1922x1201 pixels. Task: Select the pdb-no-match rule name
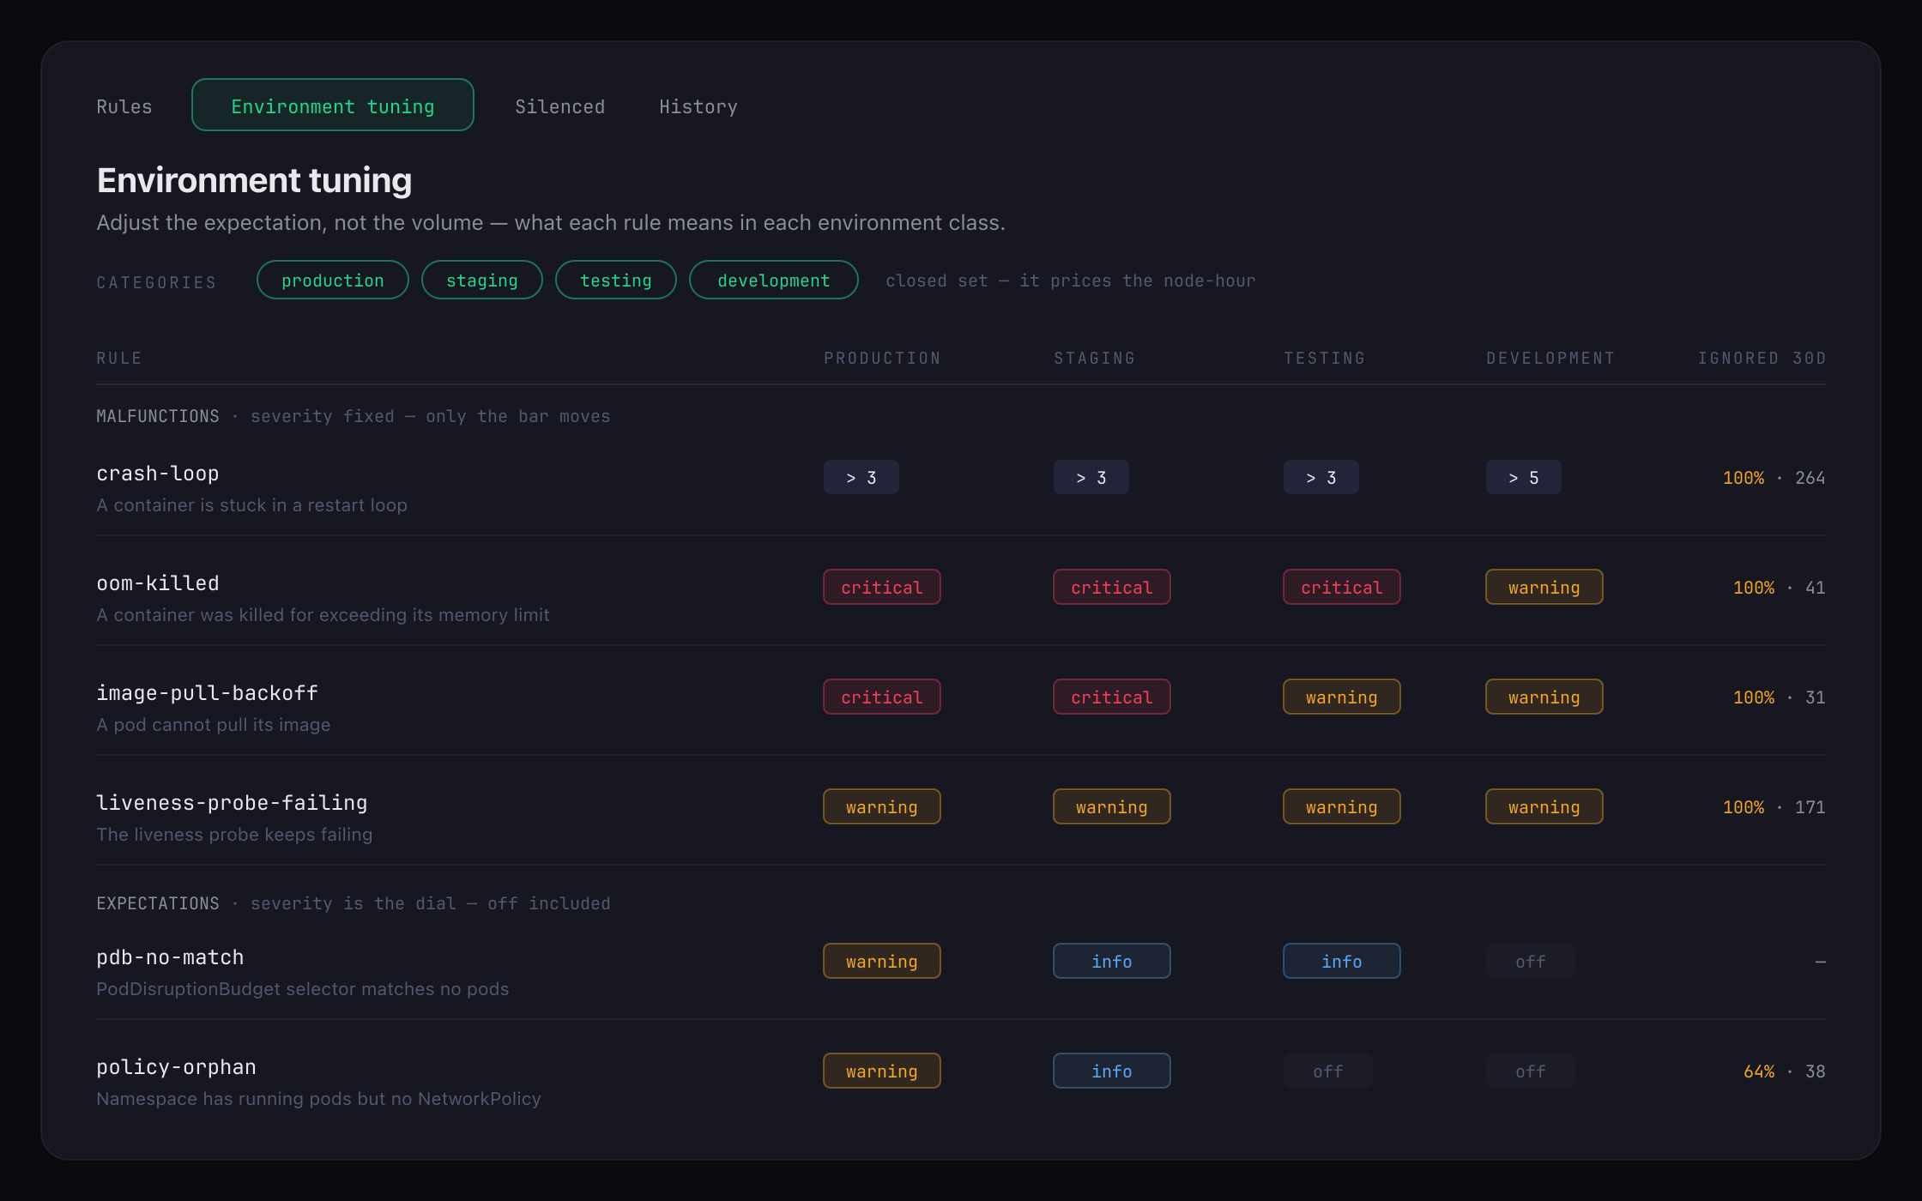point(170,957)
